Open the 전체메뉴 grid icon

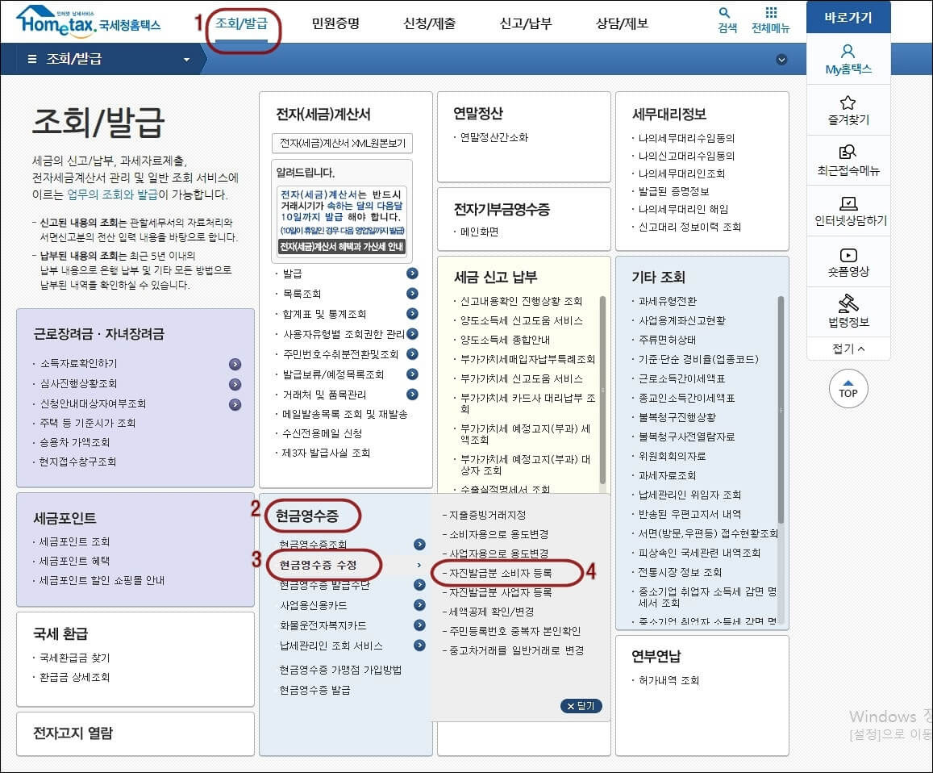tap(769, 19)
